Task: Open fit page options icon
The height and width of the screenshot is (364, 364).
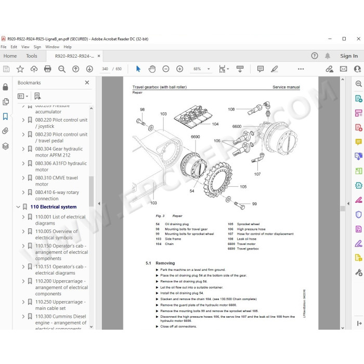Action: tap(224, 69)
